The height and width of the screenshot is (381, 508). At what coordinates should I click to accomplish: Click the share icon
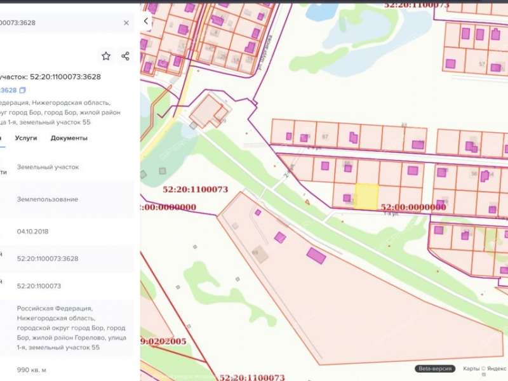125,56
